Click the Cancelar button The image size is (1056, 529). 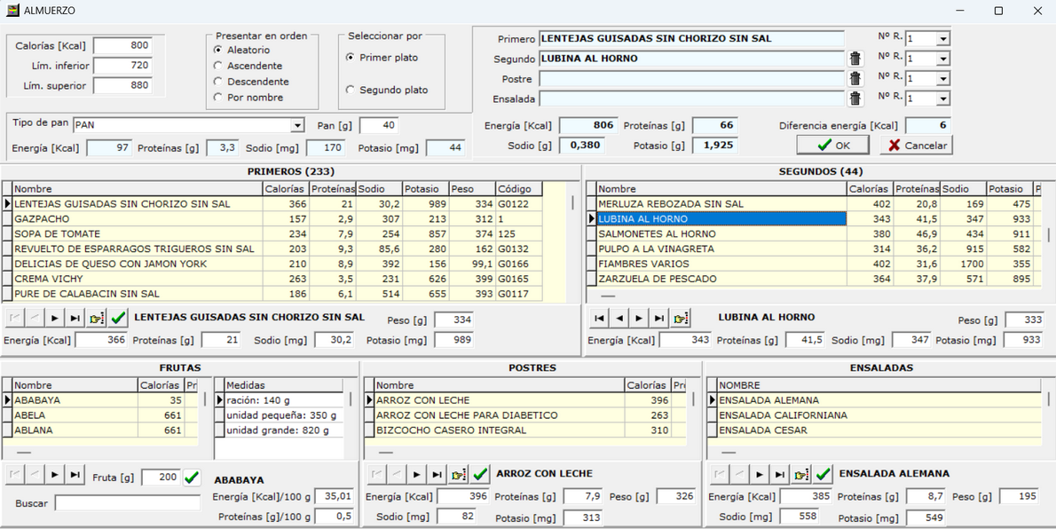click(917, 146)
